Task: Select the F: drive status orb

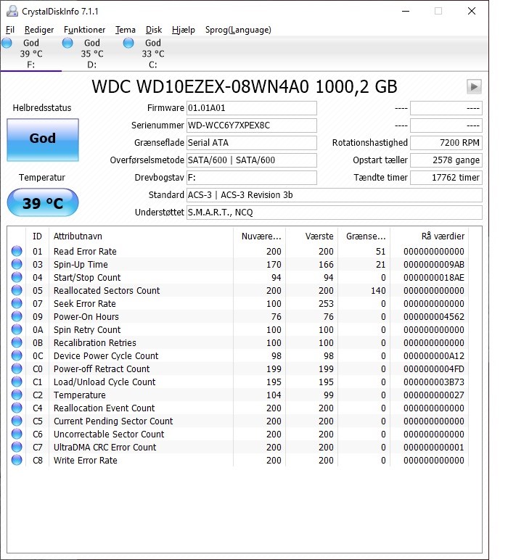Action: coord(7,44)
